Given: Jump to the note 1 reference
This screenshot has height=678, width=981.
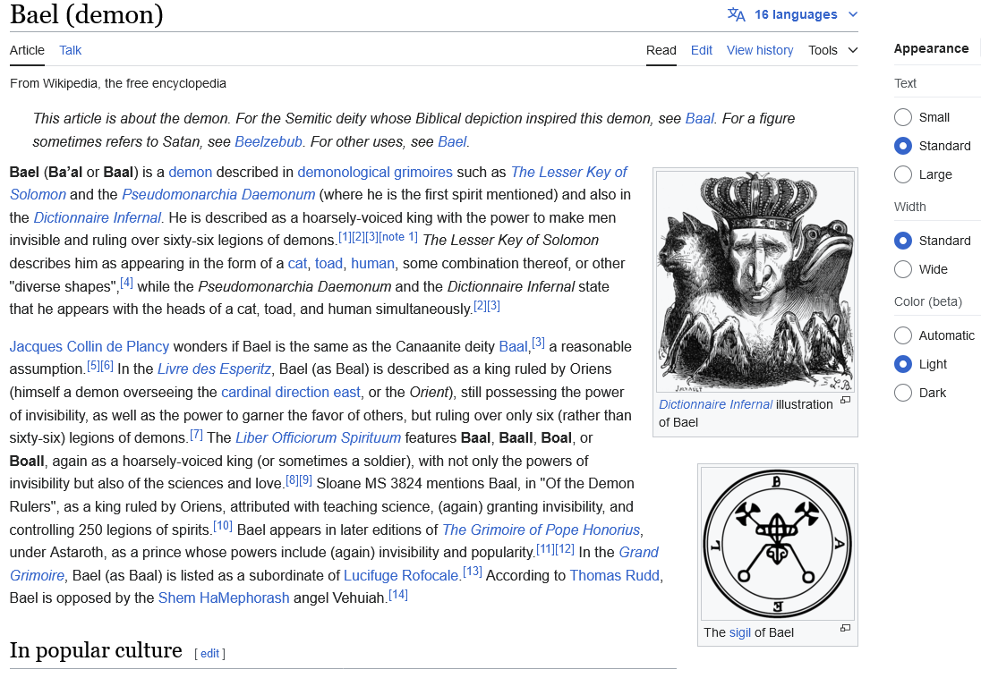Looking at the screenshot, I should point(398,236).
